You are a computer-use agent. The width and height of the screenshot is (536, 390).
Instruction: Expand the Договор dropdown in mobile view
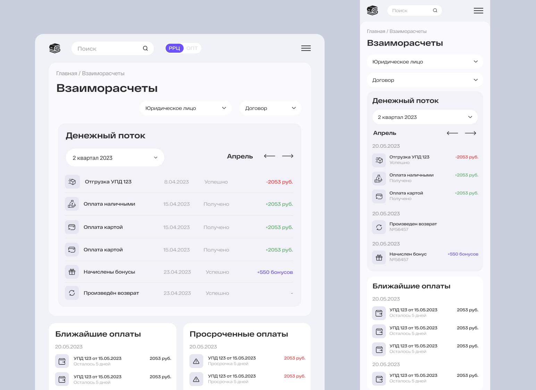click(x=425, y=80)
